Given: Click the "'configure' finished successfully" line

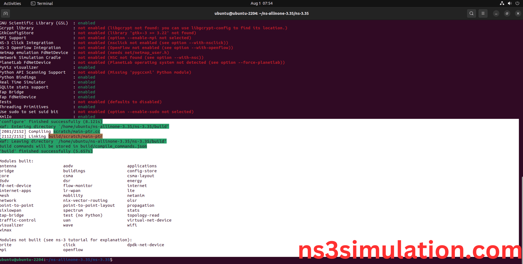Looking at the screenshot, I should point(51,122).
